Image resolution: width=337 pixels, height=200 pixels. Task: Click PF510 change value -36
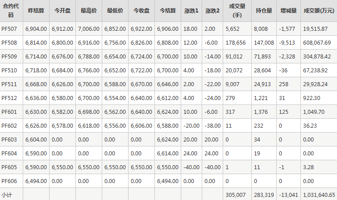(283, 71)
